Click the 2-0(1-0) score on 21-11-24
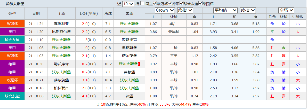307x109 pixels. pyautogui.click(x=89, y=24)
